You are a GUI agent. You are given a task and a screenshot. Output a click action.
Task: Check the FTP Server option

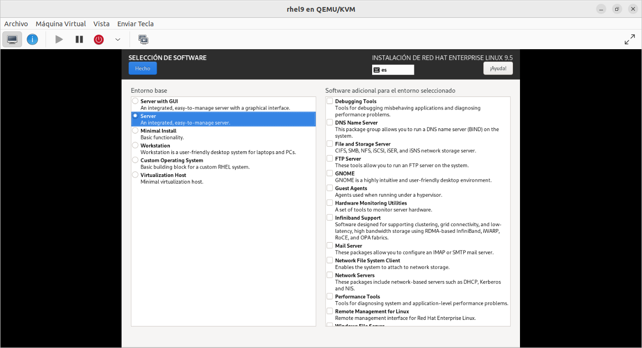(330, 158)
